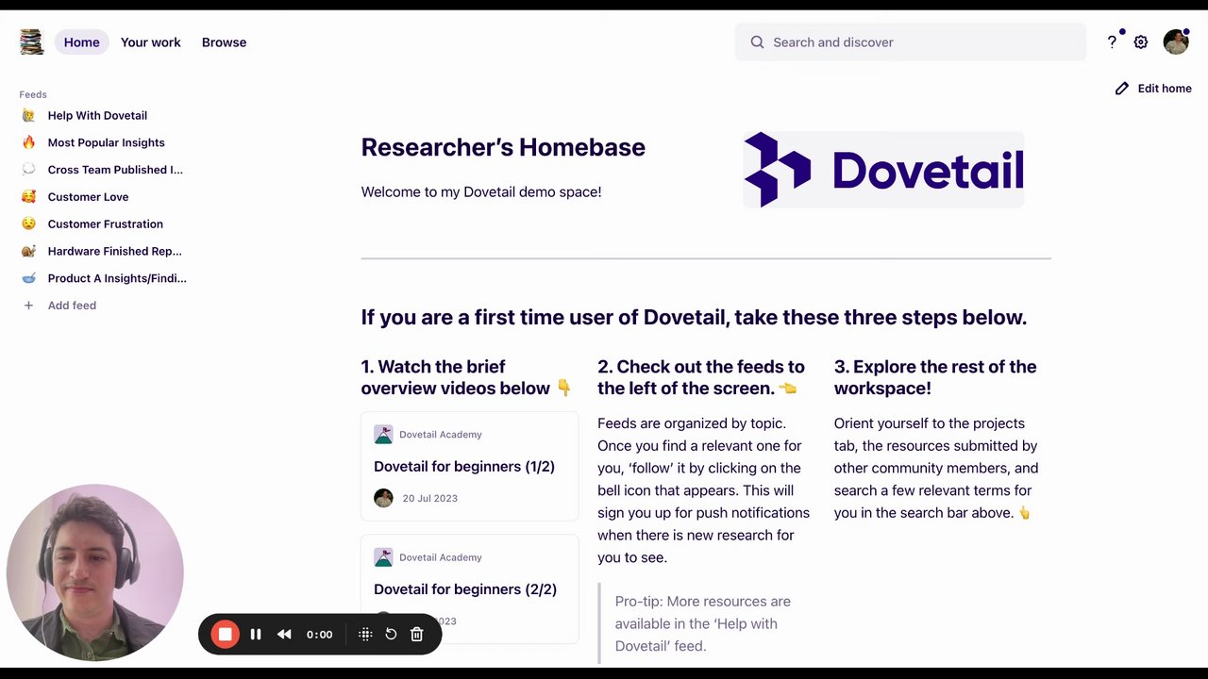Click the '1. Watch the brief overview videos' heading
This screenshot has height=679, width=1208.
pos(466,377)
